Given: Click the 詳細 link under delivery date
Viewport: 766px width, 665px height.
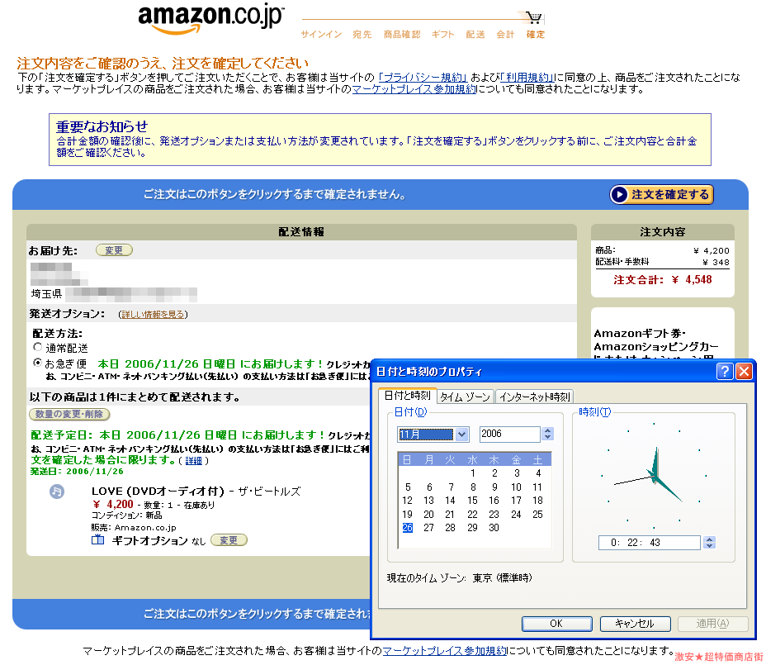Looking at the screenshot, I should tap(193, 461).
